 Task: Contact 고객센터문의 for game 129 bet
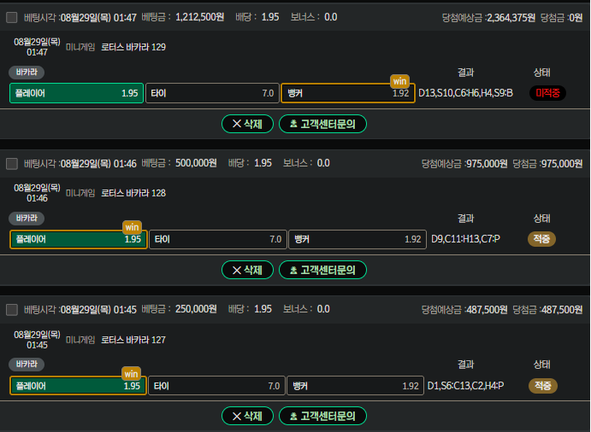(x=322, y=124)
